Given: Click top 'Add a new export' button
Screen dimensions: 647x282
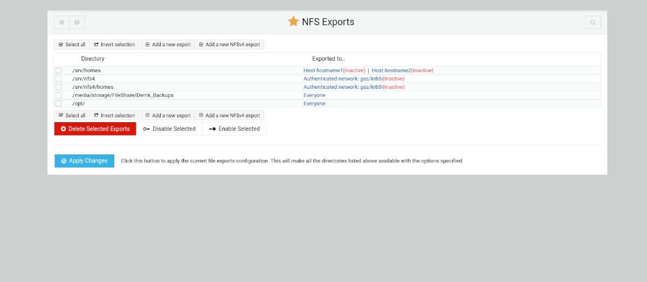Looking at the screenshot, I should click(168, 45).
